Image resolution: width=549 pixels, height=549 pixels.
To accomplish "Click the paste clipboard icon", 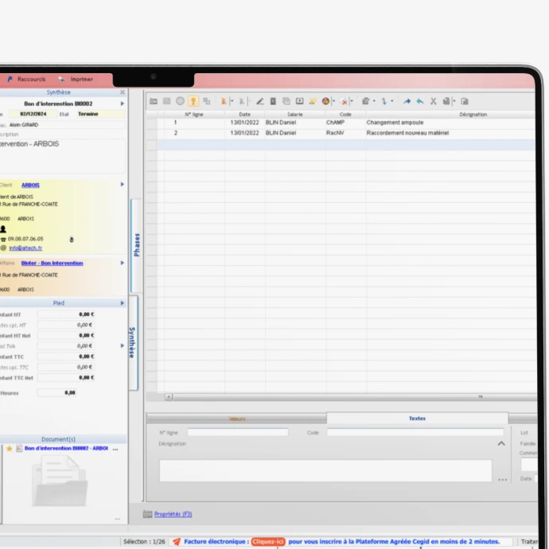I will point(465,101).
